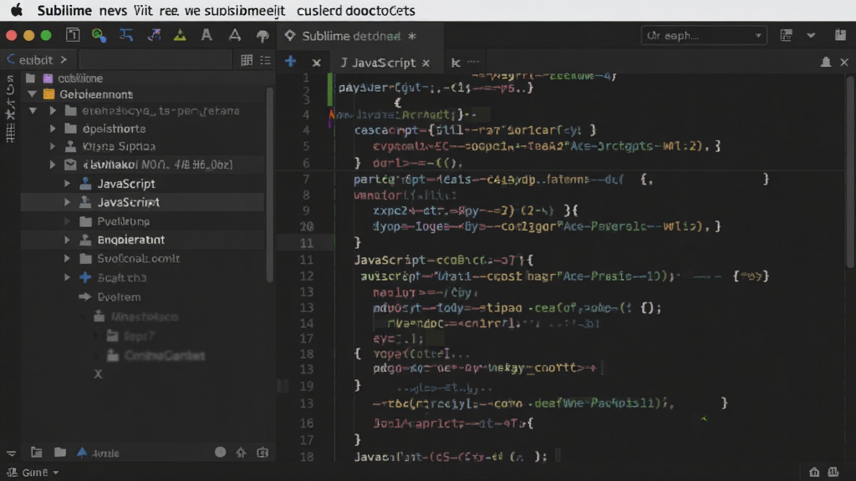Click the mushroom-shaped toolbar icon
This screenshot has width=856, height=481.
[x=262, y=36]
